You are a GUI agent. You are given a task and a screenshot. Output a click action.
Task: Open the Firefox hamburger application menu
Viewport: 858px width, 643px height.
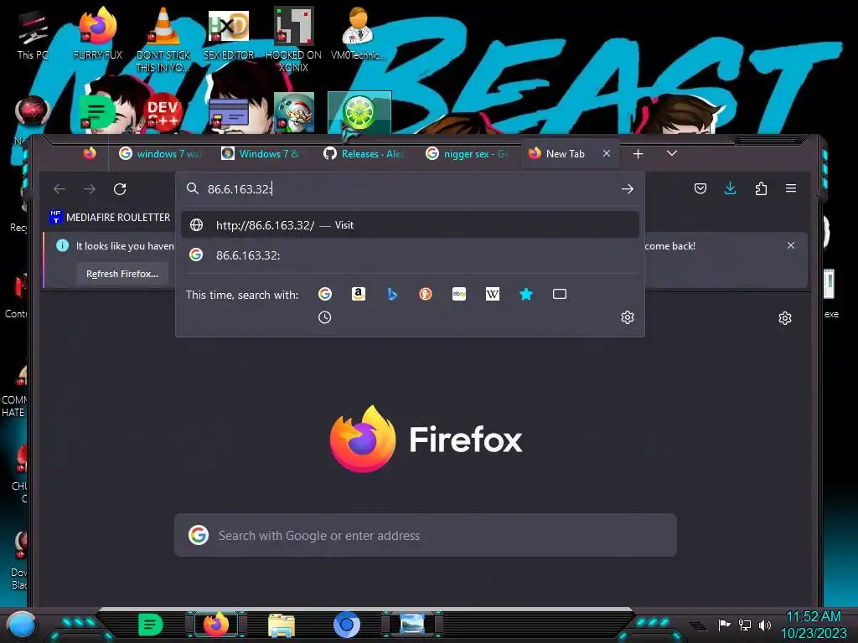coord(791,188)
